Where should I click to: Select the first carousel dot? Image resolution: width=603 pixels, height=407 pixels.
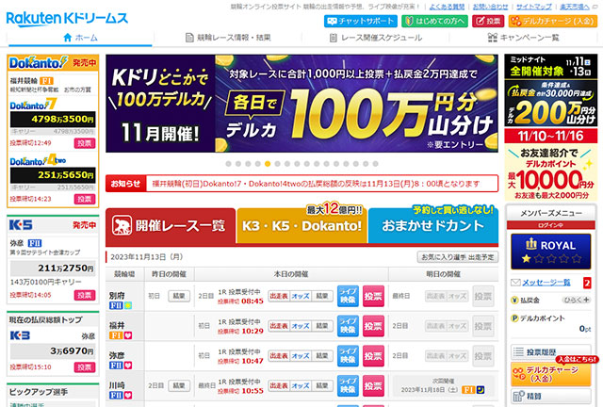(x=228, y=164)
